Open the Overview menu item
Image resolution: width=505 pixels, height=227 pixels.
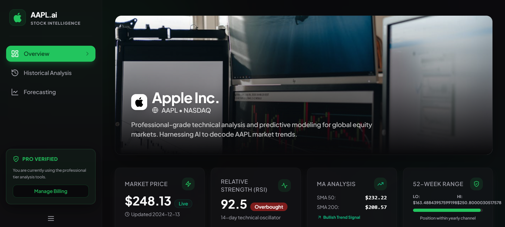51,54
